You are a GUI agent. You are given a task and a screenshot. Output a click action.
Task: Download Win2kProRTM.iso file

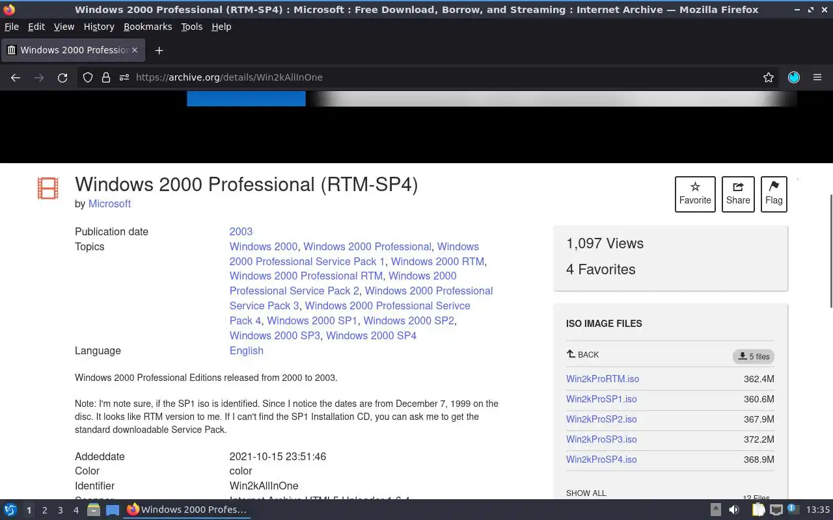tap(603, 379)
